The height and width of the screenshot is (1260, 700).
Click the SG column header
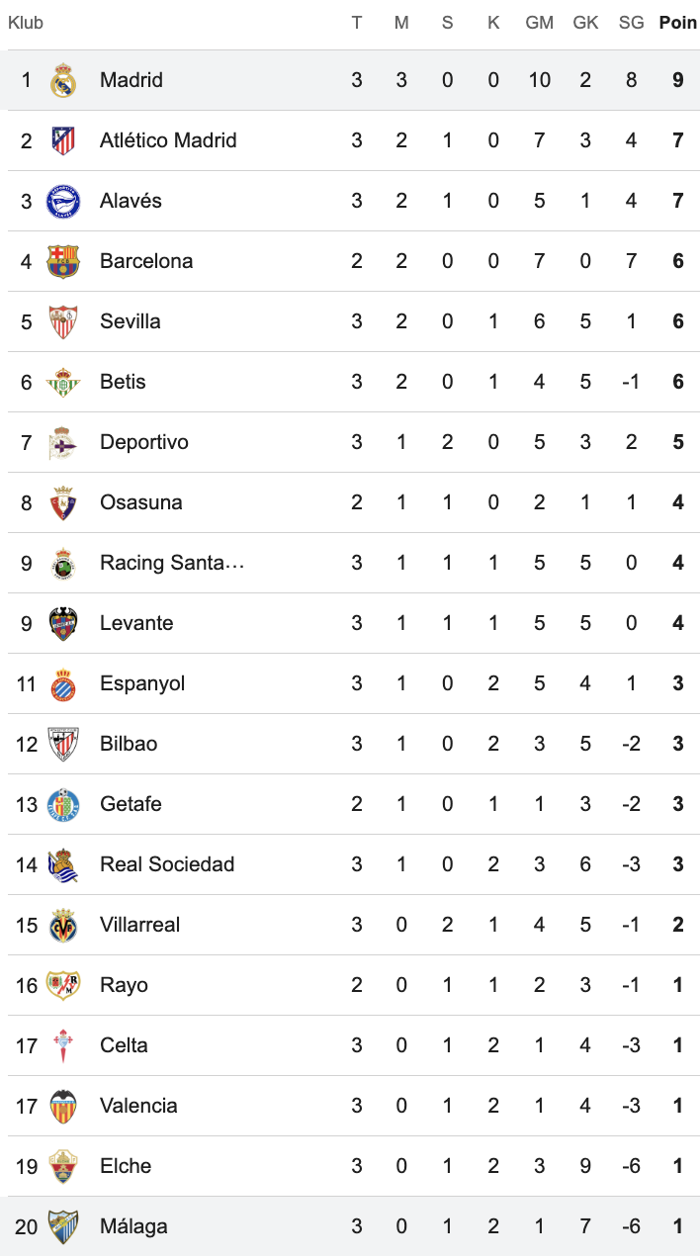pos(631,23)
